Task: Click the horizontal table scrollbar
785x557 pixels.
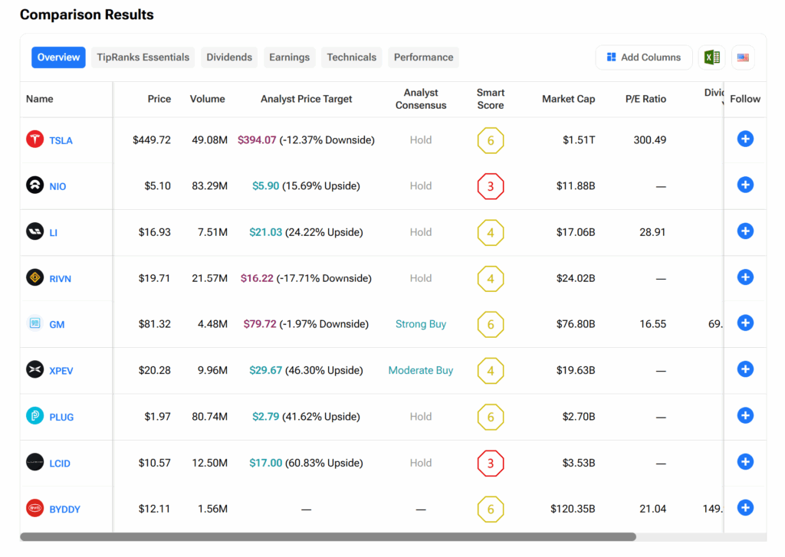Action: tap(328, 537)
